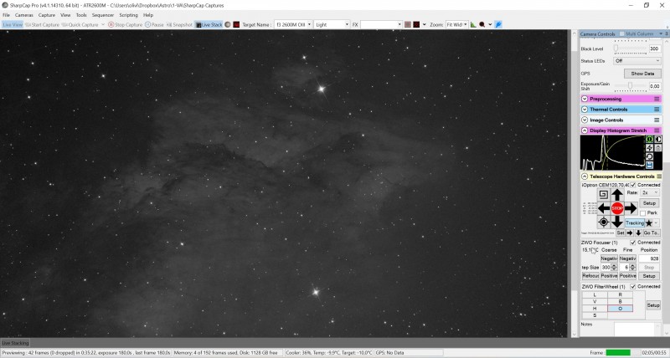Click the Set button in the mount controls
670x358 pixels.
[x=621, y=233]
